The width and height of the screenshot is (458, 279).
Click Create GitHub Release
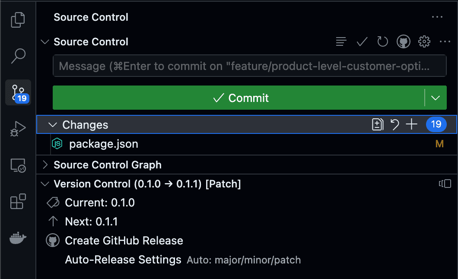pyautogui.click(x=124, y=241)
